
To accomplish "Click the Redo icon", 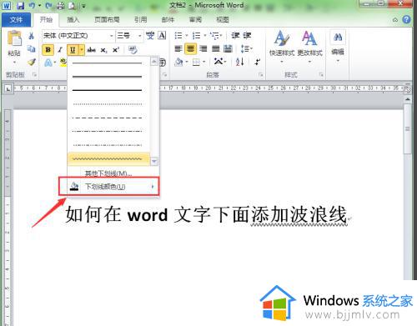I will [48, 5].
